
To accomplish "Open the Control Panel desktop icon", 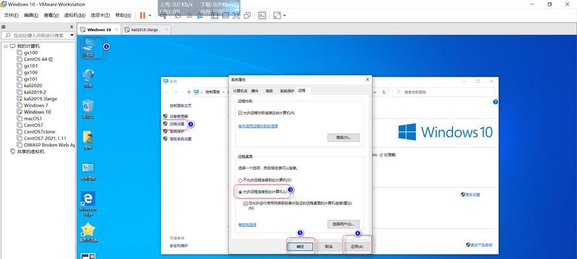I will click(88, 172).
